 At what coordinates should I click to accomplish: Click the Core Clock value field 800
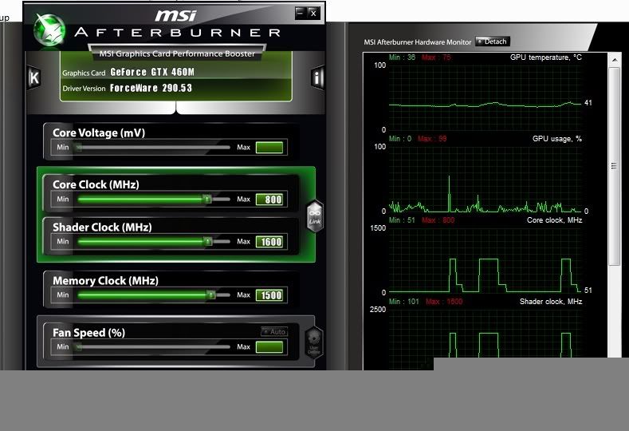[x=269, y=200]
